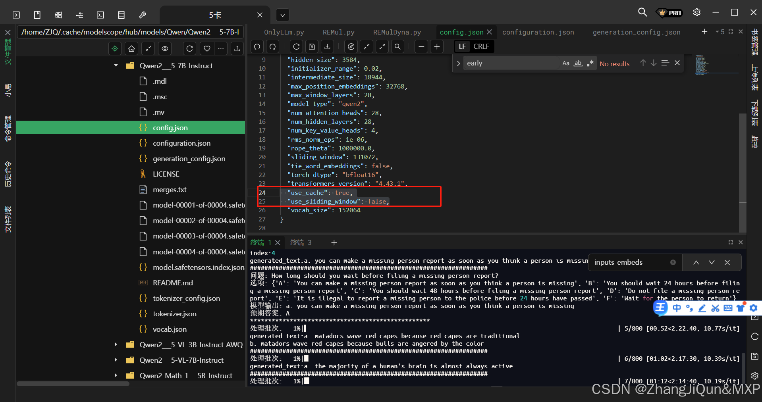Viewport: 762px width, 402px height.
Task: Click the file tree horizontal scrollbar
Action: tap(73, 384)
